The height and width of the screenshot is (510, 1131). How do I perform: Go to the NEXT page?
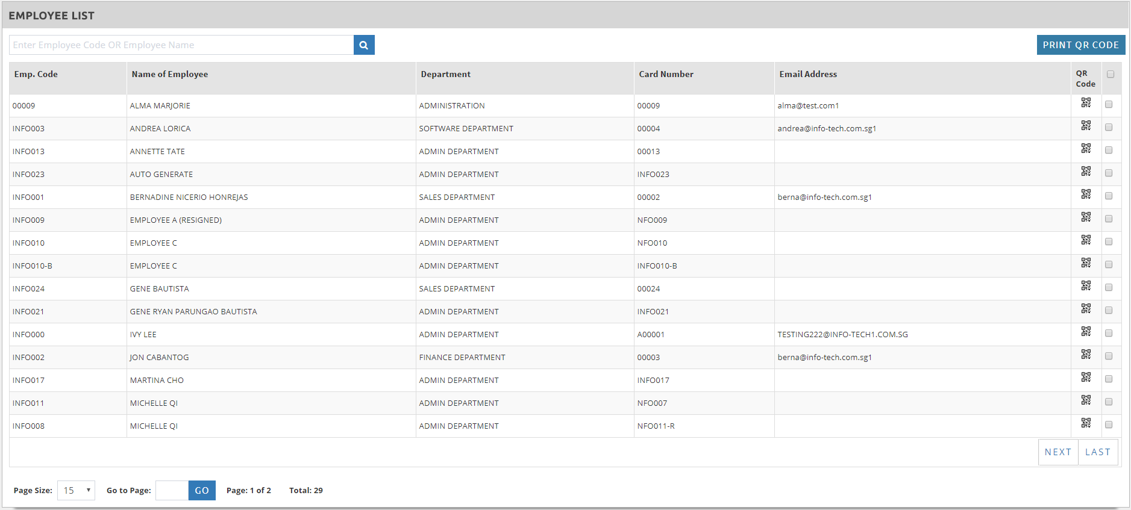tap(1057, 452)
